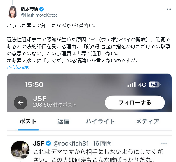Open the three-dot menu on the JSF post
This screenshot has width=176, height=162.
click(x=164, y=143)
